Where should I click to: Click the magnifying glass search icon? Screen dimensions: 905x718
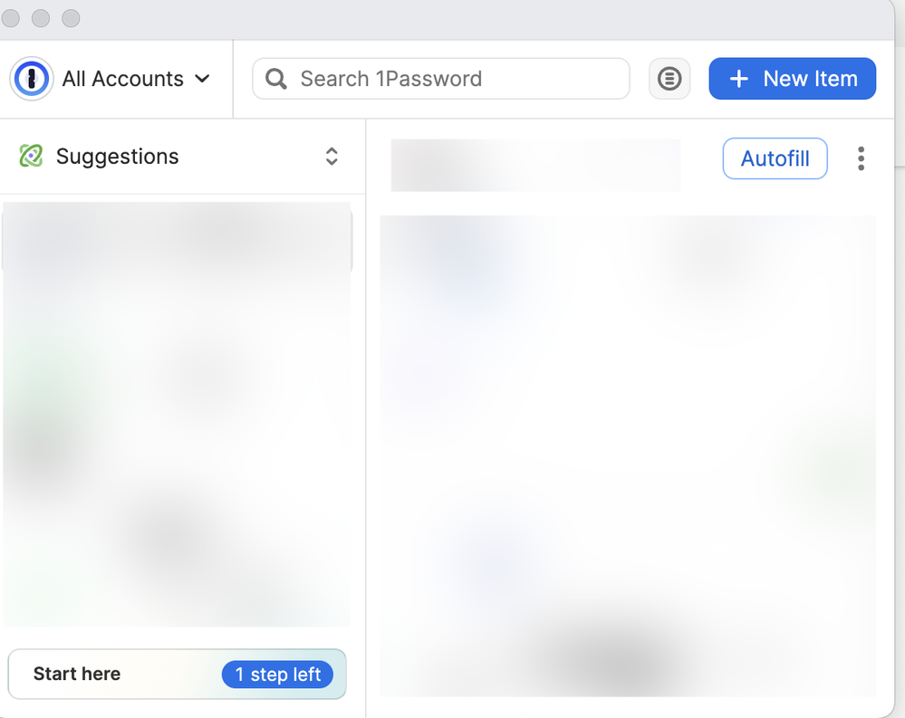(276, 79)
